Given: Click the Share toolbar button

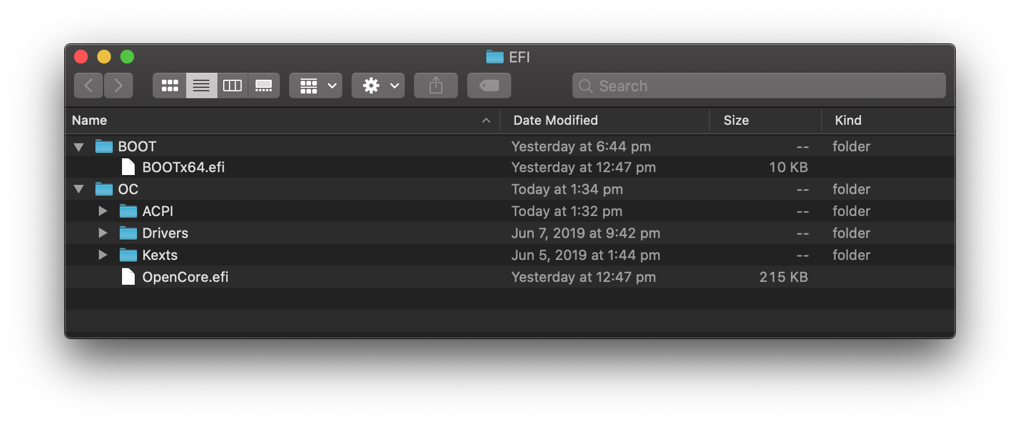Looking at the screenshot, I should (436, 85).
